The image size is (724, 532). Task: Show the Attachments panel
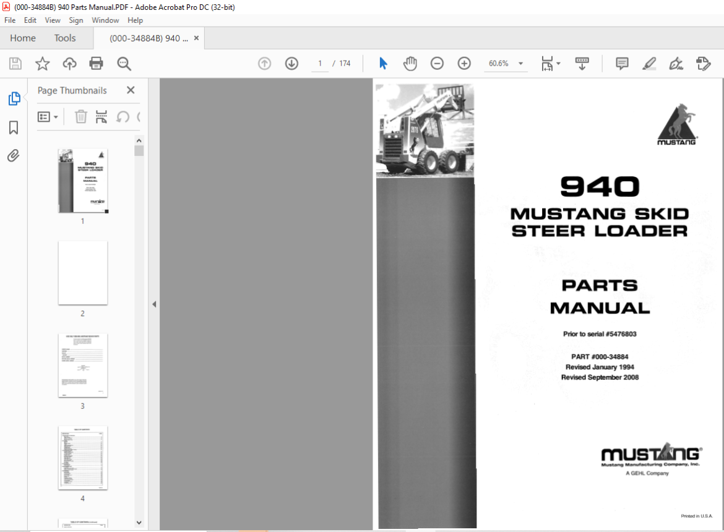coord(14,155)
